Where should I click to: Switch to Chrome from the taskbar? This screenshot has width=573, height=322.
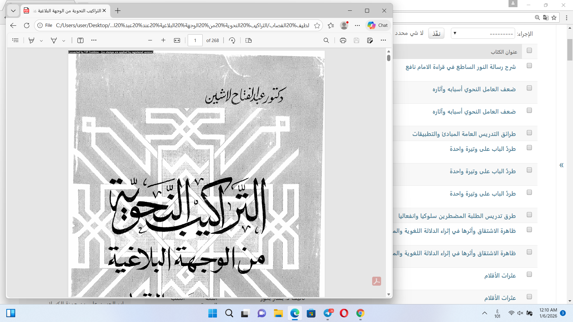point(361,313)
